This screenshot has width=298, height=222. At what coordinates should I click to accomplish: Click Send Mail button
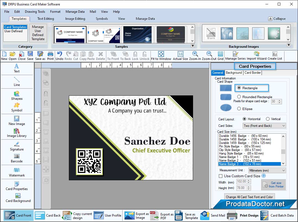coord(213,215)
